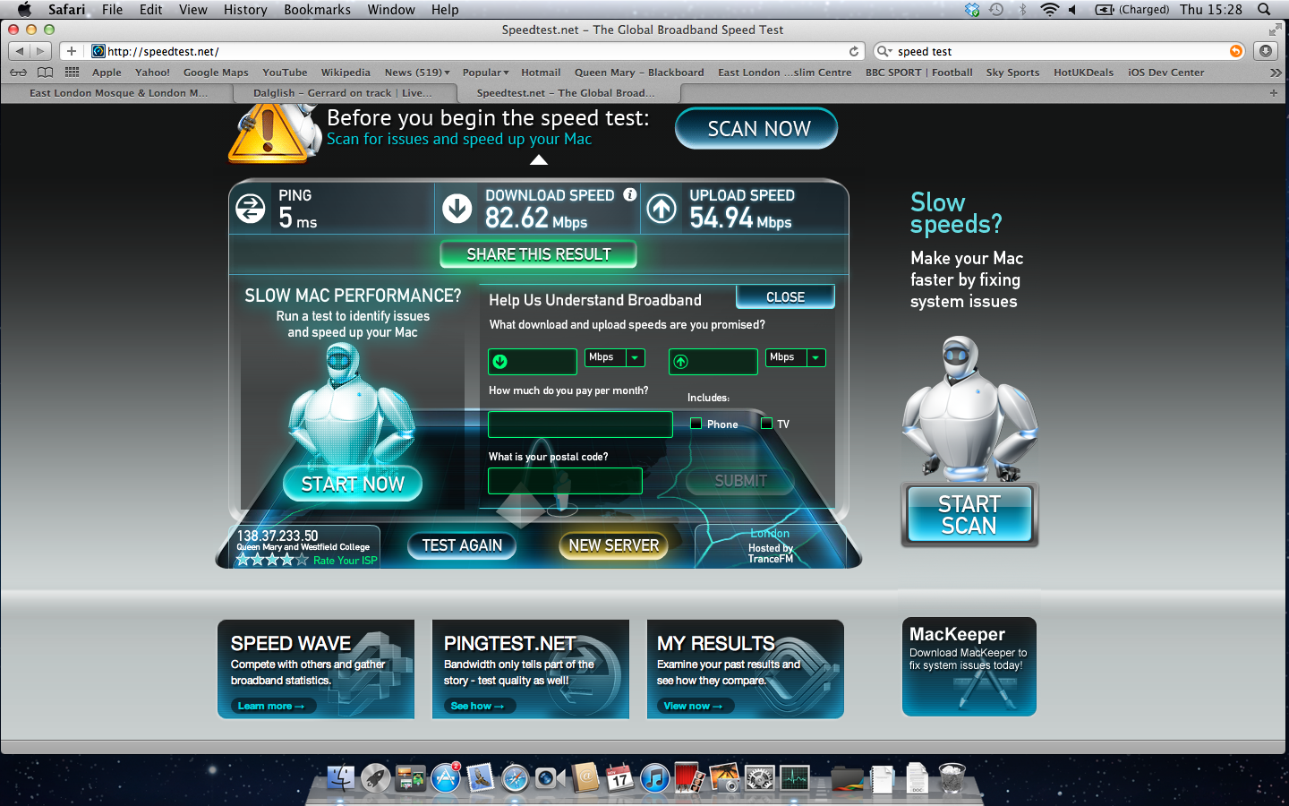Add a new tab with plus button

(x=1274, y=93)
